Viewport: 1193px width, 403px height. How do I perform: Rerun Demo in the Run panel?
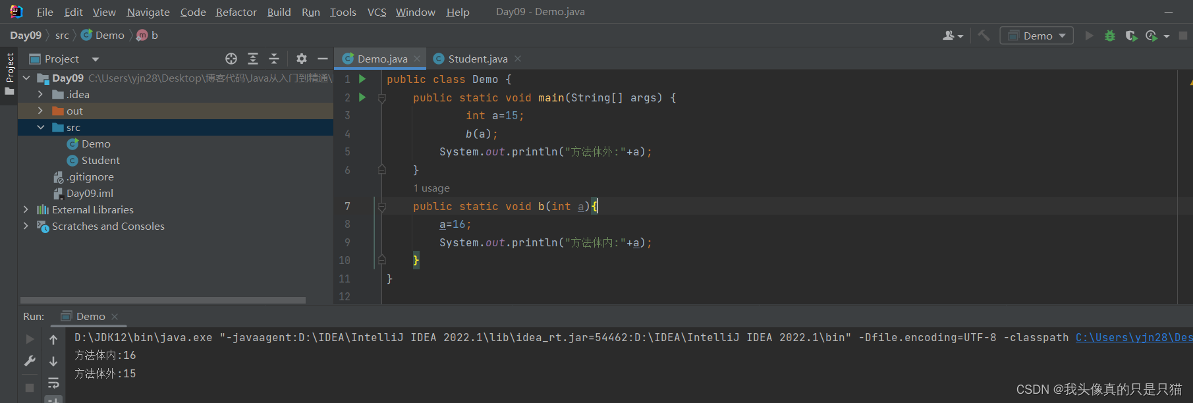tap(30, 339)
